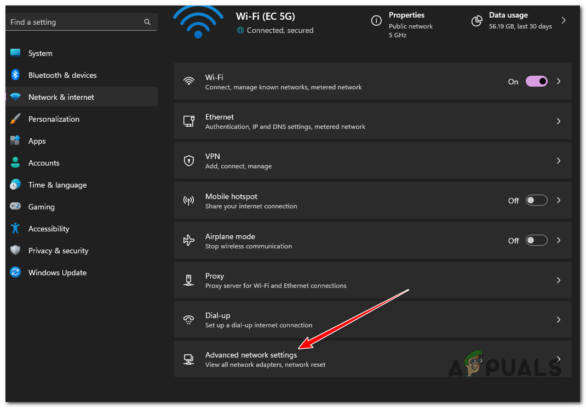Image resolution: width=586 pixels, height=408 pixels.
Task: Click the Network & internet wifi icon
Action: [15, 97]
